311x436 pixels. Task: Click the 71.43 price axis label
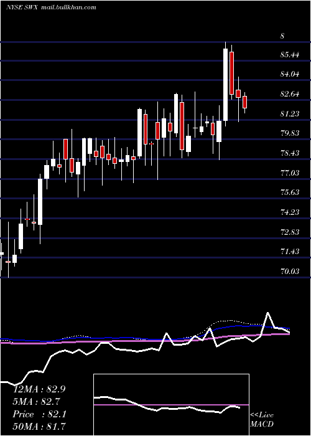tap(290, 252)
